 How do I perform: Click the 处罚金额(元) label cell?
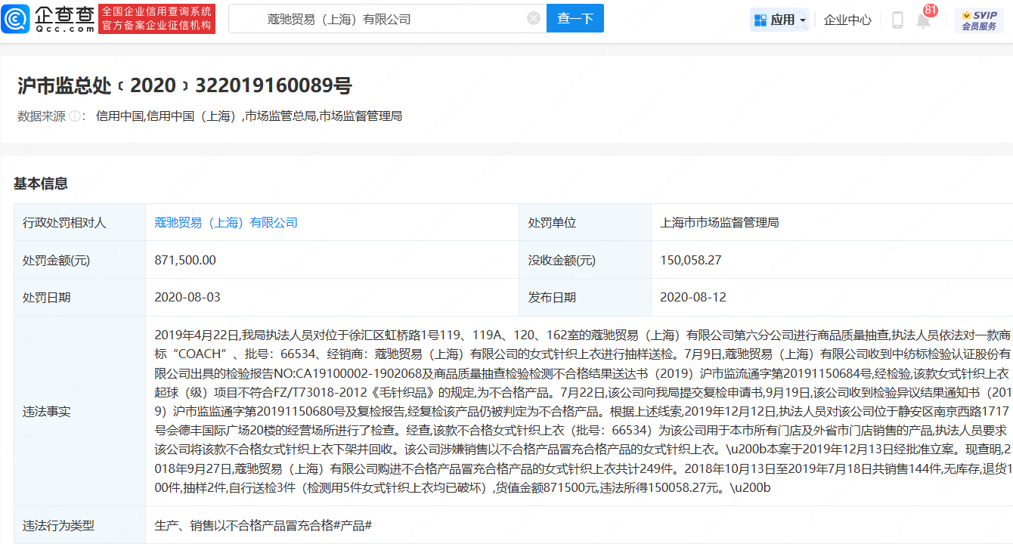pyautogui.click(x=79, y=260)
